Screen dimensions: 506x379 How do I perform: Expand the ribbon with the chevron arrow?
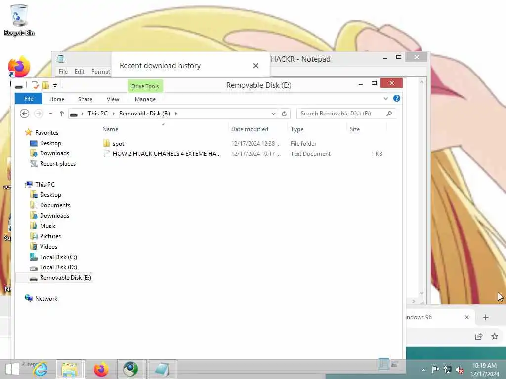point(385,99)
